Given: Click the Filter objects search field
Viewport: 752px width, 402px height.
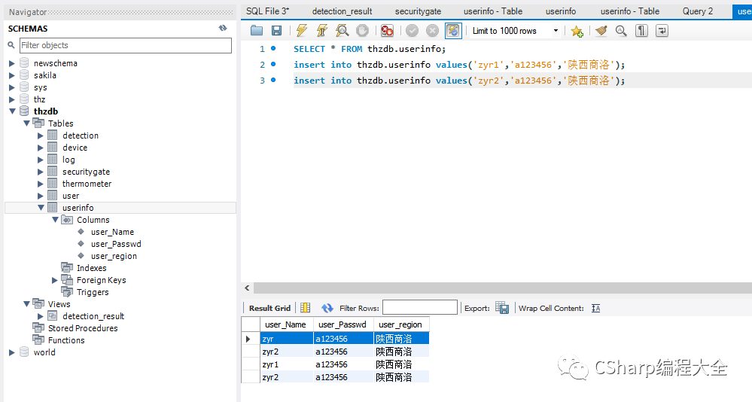Looking at the screenshot, I should coord(125,46).
